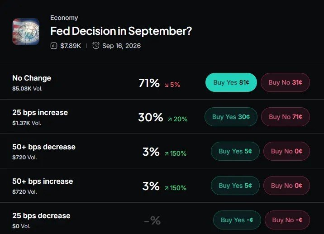324x234 pixels.
Task: Click the Fed seal market thumbnail
Action: pos(26,32)
